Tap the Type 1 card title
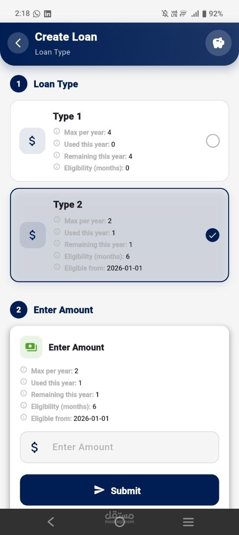Viewport: 239px width, 535px height. pyautogui.click(x=67, y=116)
